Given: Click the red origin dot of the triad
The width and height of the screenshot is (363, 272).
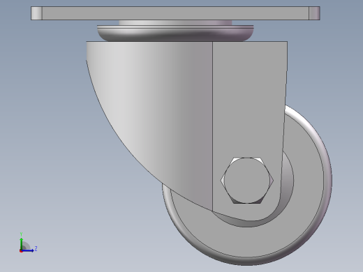Looking at the screenshot, I should (x=21, y=251).
